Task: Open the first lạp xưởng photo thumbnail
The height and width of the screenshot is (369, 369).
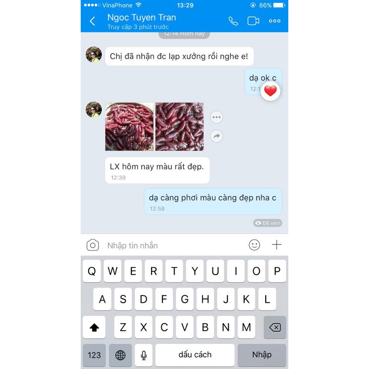Action: click(x=129, y=126)
